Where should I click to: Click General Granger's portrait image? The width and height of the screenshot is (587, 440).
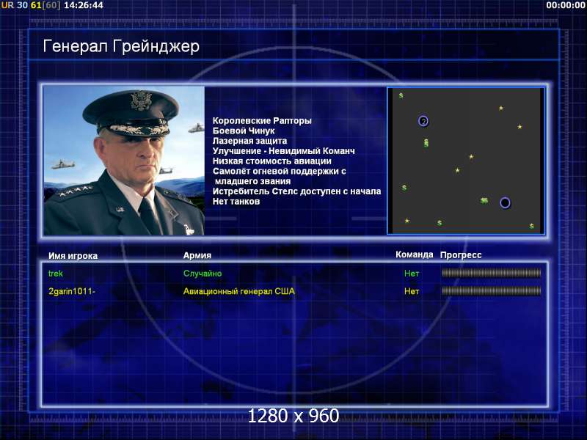124,161
